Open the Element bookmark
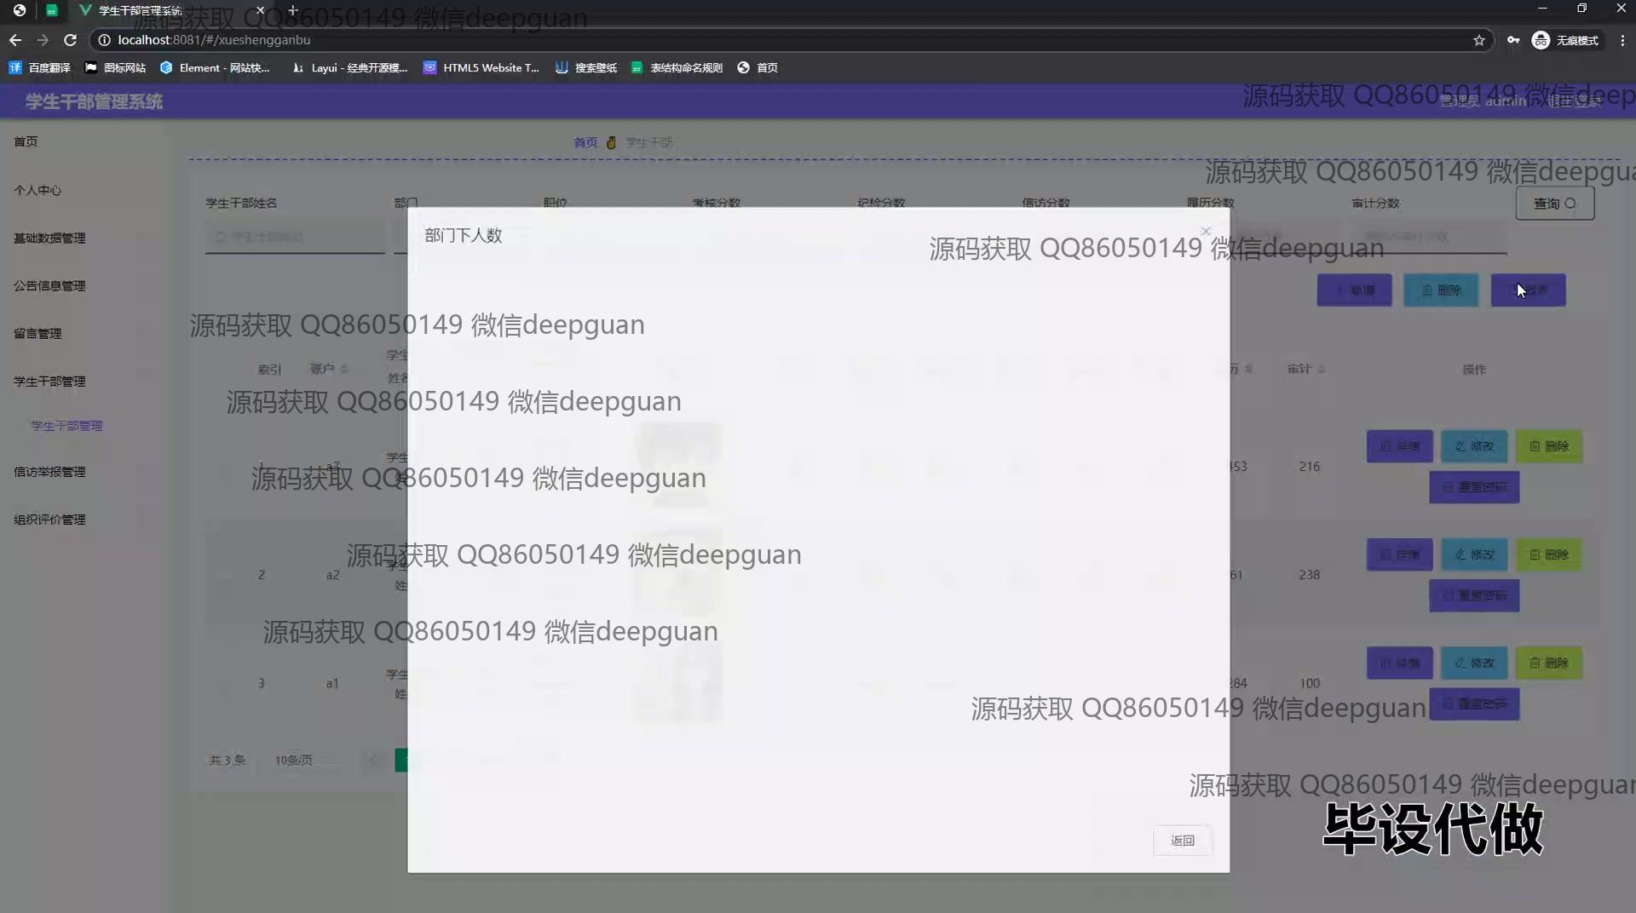This screenshot has width=1636, height=913. [x=215, y=67]
